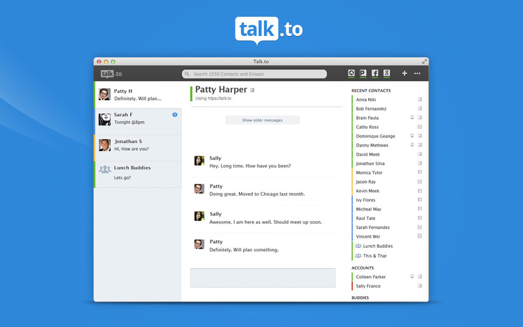Select David Meek in Recent Contacts
This screenshot has height=327, width=523.
tap(367, 154)
